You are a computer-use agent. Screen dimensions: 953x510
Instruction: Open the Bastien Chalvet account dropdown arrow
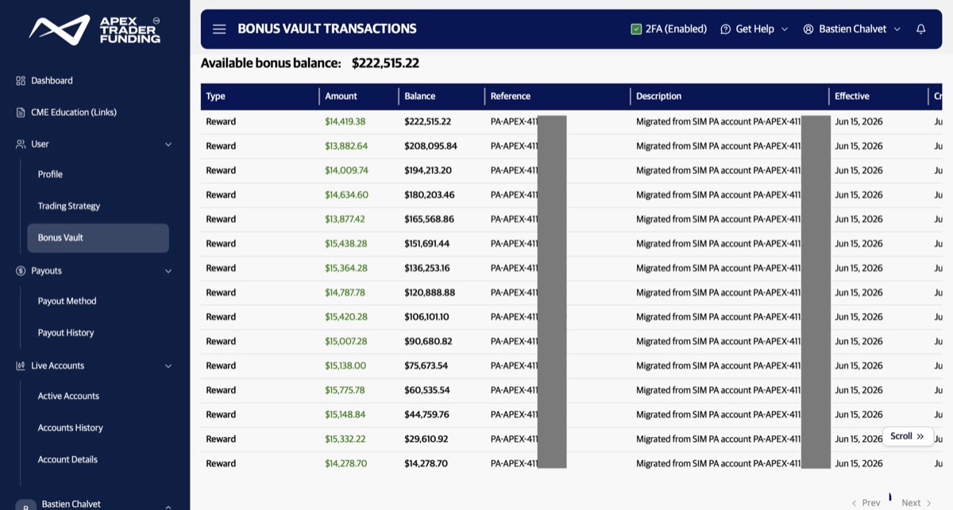[x=897, y=29]
